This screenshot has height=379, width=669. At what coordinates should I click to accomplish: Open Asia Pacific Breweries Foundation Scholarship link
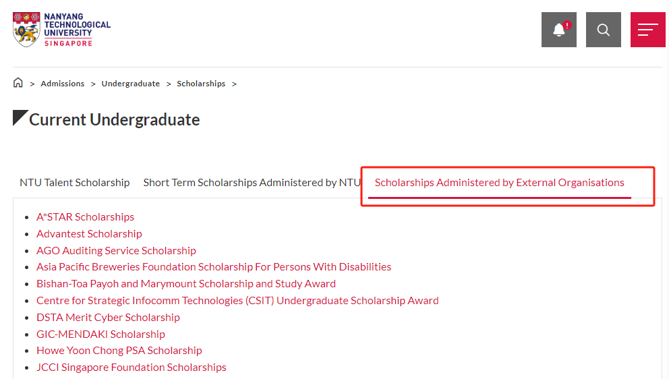click(214, 267)
